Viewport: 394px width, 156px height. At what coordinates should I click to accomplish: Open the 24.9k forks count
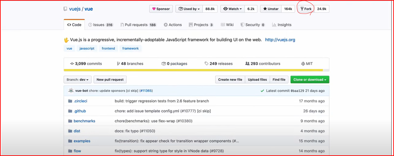point(322,9)
